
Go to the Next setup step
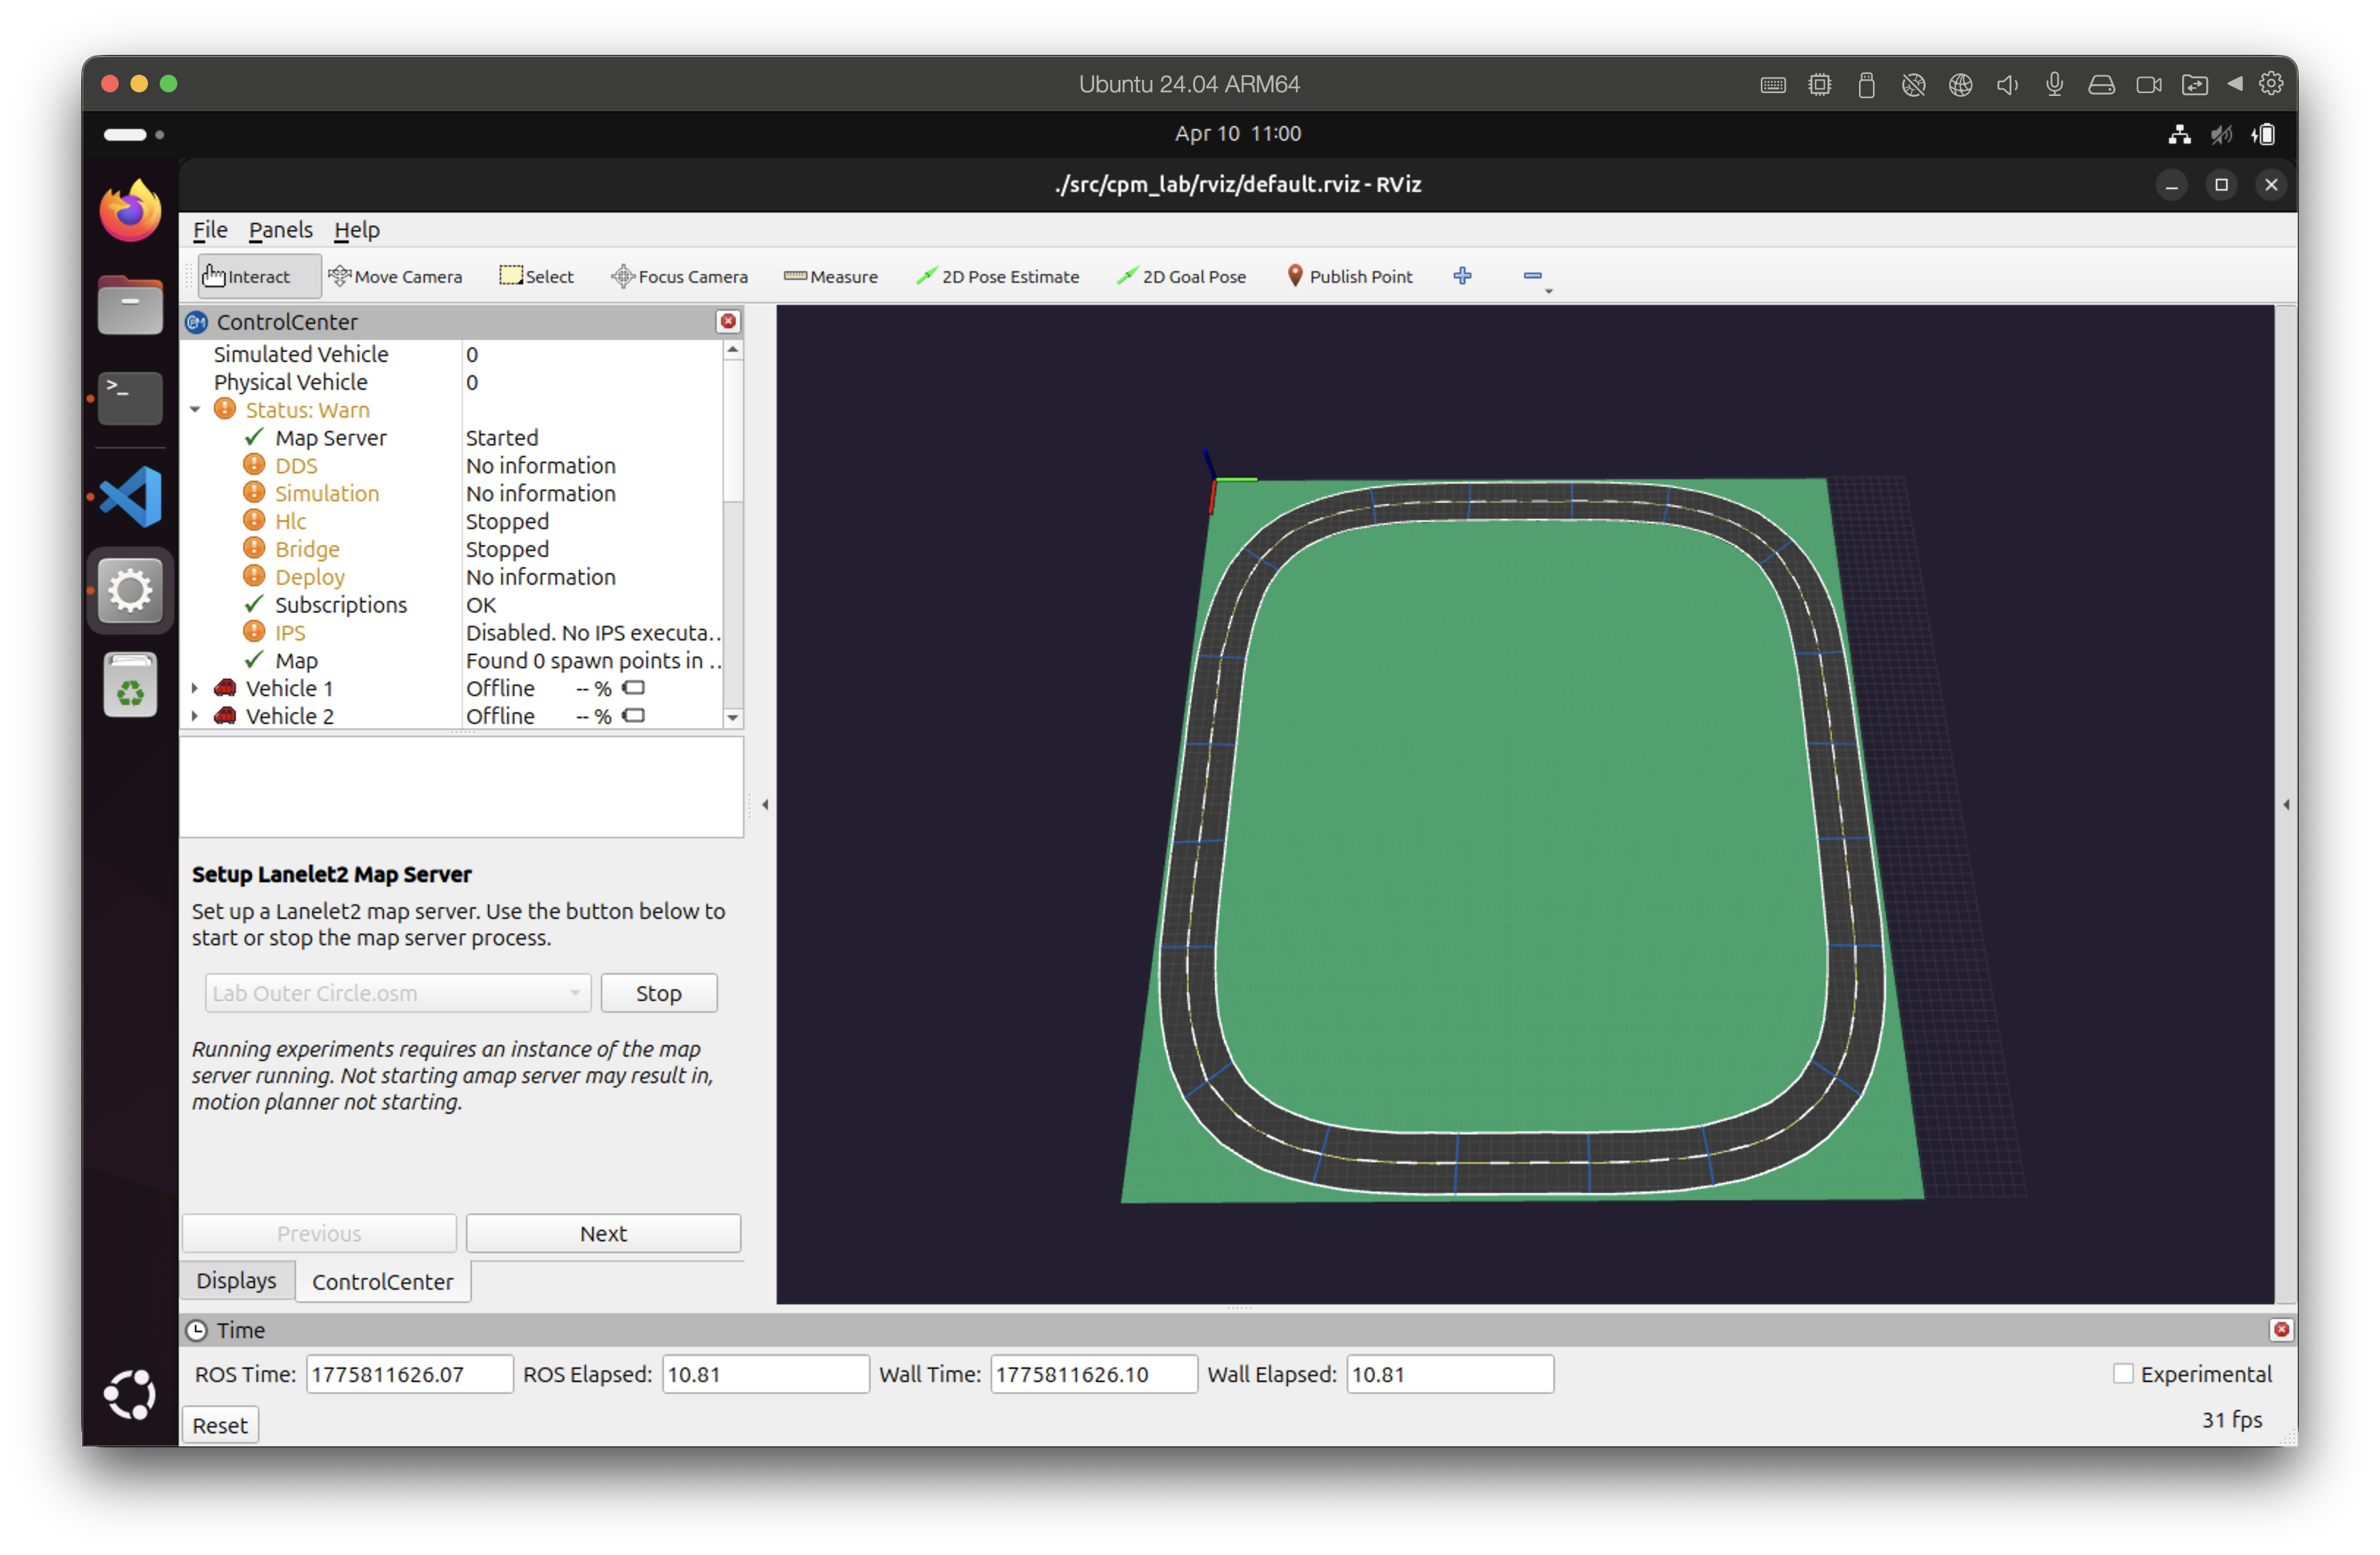[x=603, y=1233]
